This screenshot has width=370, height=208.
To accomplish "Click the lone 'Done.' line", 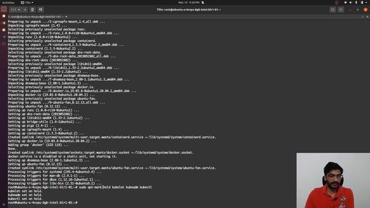I will pyautogui.click(x=12, y=148).
